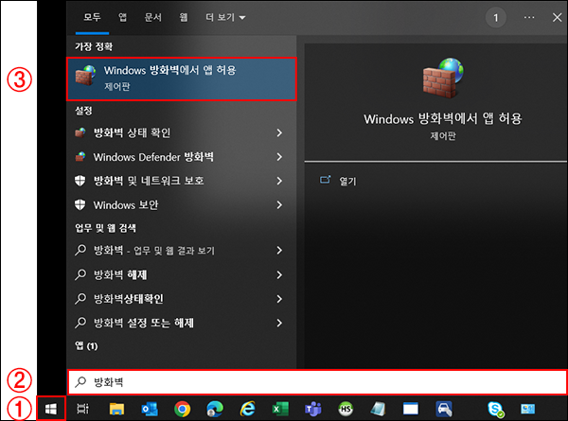
Task: Open the car search taskbar icon
Action: click(x=444, y=409)
